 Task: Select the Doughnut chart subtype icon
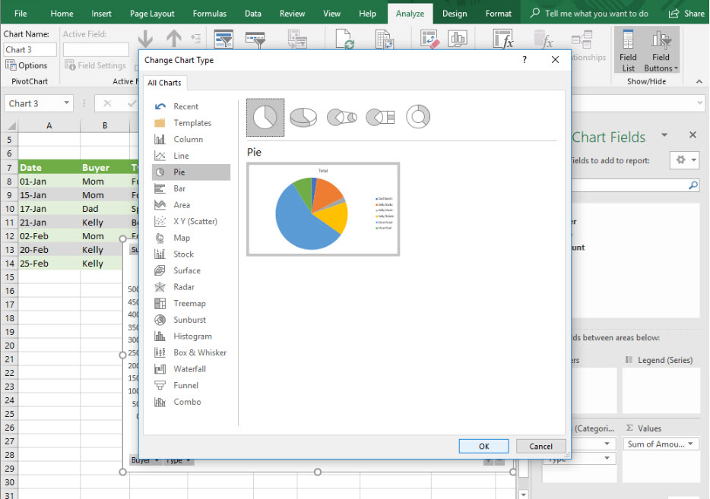[x=418, y=117]
